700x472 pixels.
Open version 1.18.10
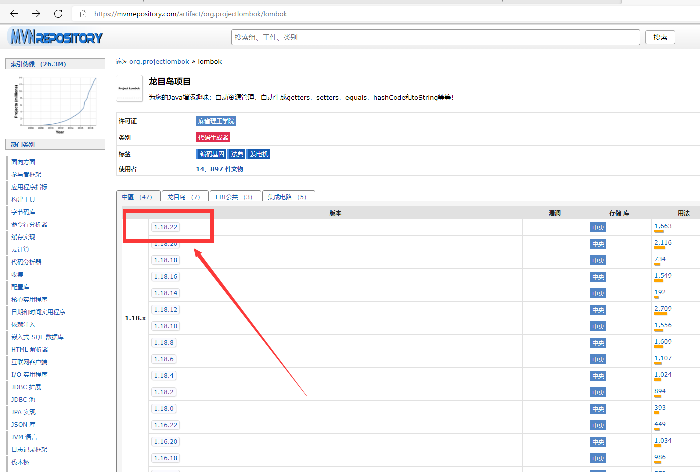click(166, 326)
